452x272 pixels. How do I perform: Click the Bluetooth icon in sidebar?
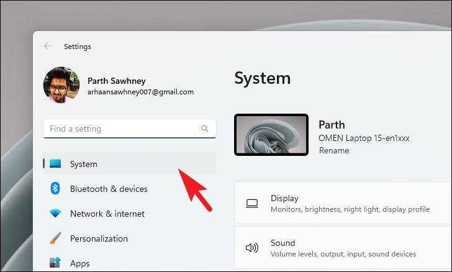55,188
